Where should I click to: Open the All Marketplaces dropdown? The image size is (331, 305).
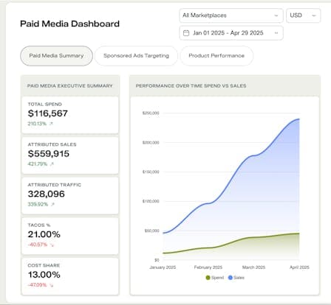(x=231, y=15)
